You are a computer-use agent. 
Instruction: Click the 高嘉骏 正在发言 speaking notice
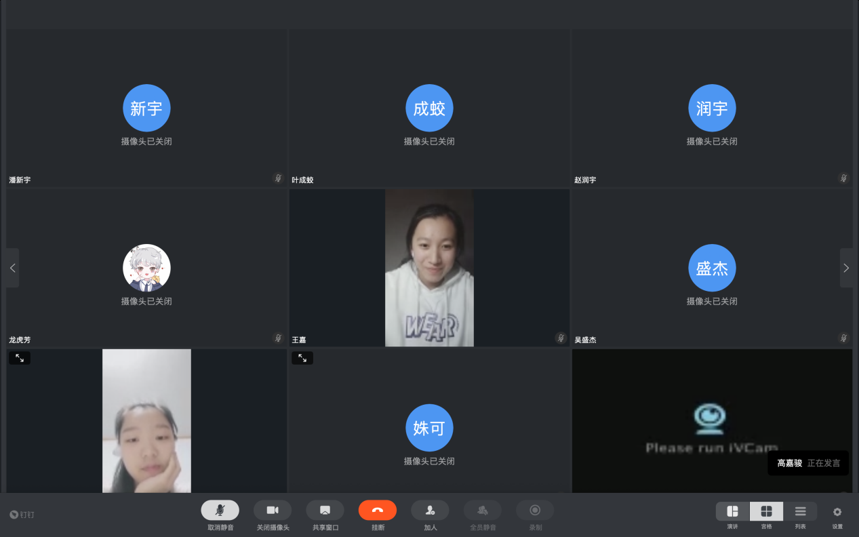pos(808,463)
